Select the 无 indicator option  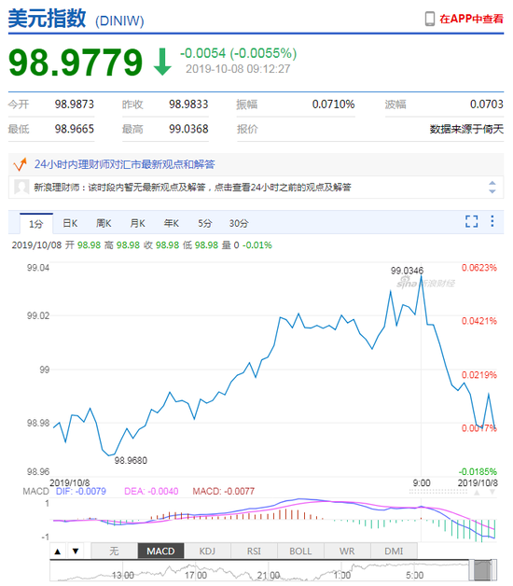(x=114, y=551)
